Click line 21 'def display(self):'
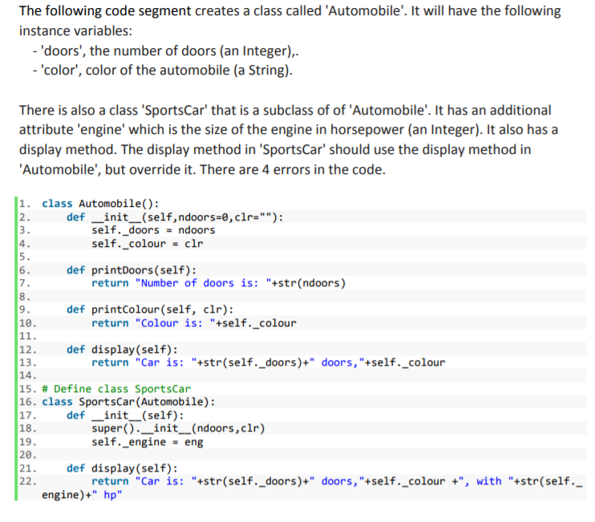 pyautogui.click(x=122, y=468)
